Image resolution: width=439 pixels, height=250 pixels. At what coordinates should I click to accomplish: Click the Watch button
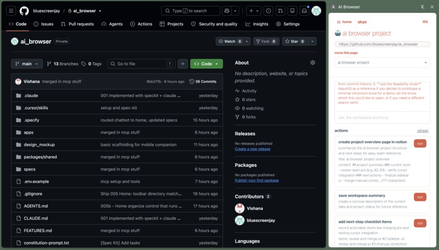pyautogui.click(x=230, y=41)
